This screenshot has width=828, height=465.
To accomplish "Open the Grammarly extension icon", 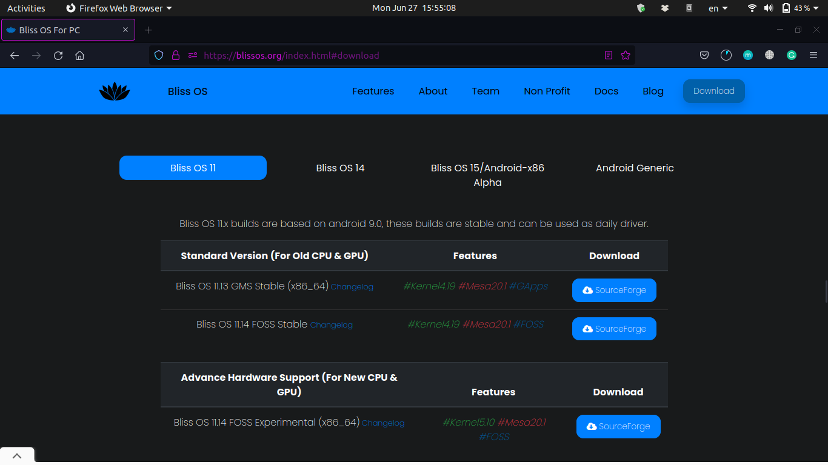I will pos(791,55).
